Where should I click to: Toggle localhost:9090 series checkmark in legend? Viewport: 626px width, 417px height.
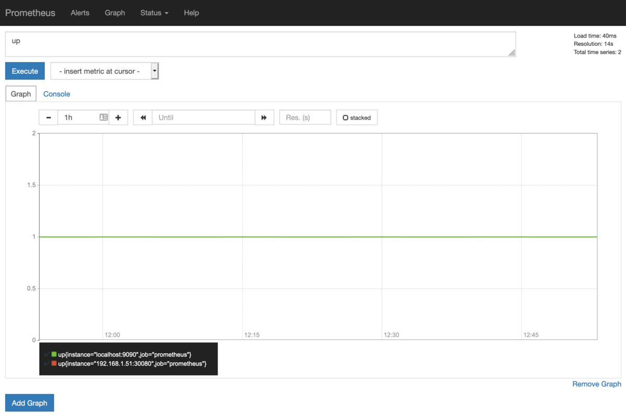coord(47,354)
